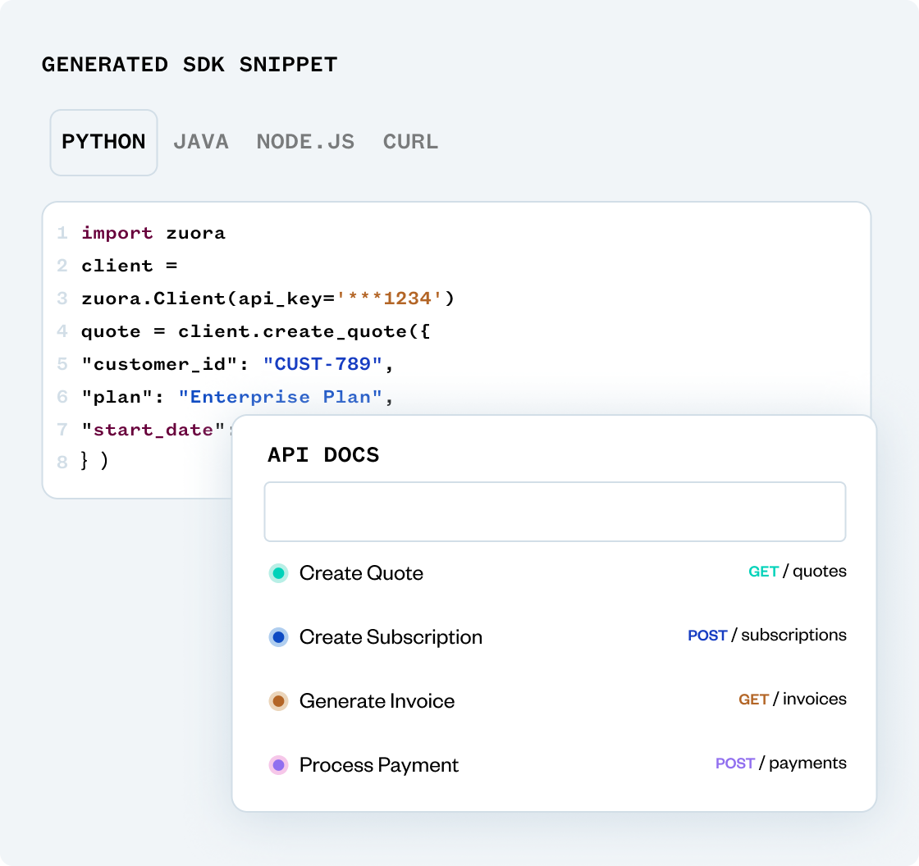This screenshot has width=919, height=866.
Task: Show the CURL snippet tab
Action: (410, 143)
